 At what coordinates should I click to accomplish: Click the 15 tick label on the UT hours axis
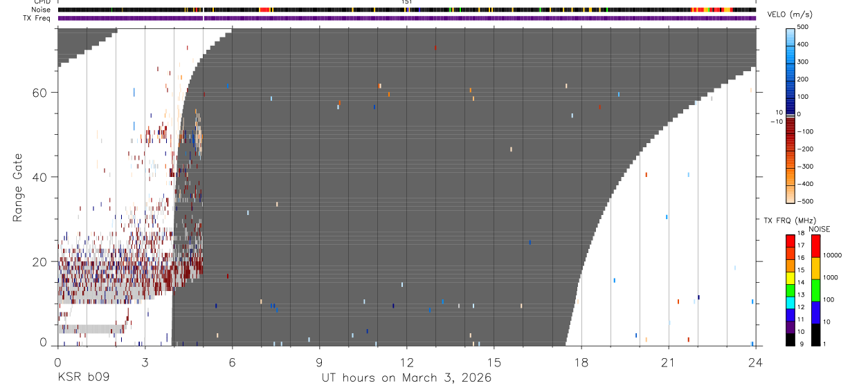[x=494, y=362]
